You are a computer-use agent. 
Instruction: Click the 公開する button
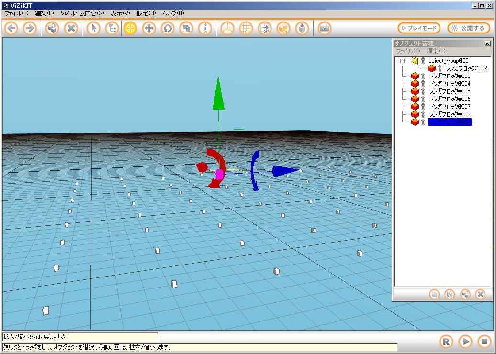pyautogui.click(x=469, y=28)
